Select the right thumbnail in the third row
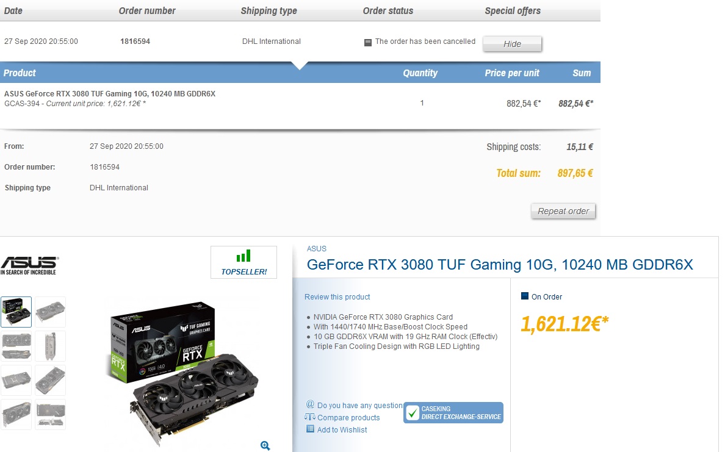Viewport: 725px width, 452px height. click(x=51, y=381)
